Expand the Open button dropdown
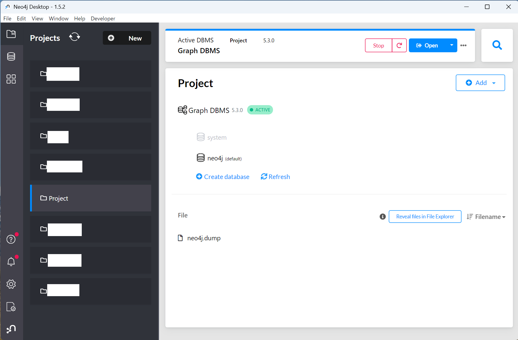Viewport: 518px width, 340px height. pos(451,45)
